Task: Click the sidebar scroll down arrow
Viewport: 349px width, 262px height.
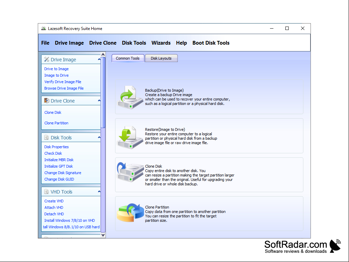Action: (x=103, y=235)
